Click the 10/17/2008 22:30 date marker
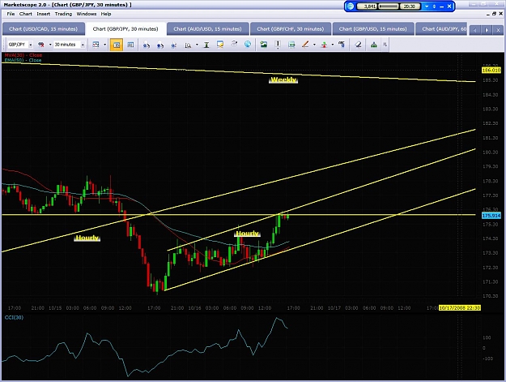Image resolution: width=506 pixels, height=382 pixels. [x=460, y=307]
